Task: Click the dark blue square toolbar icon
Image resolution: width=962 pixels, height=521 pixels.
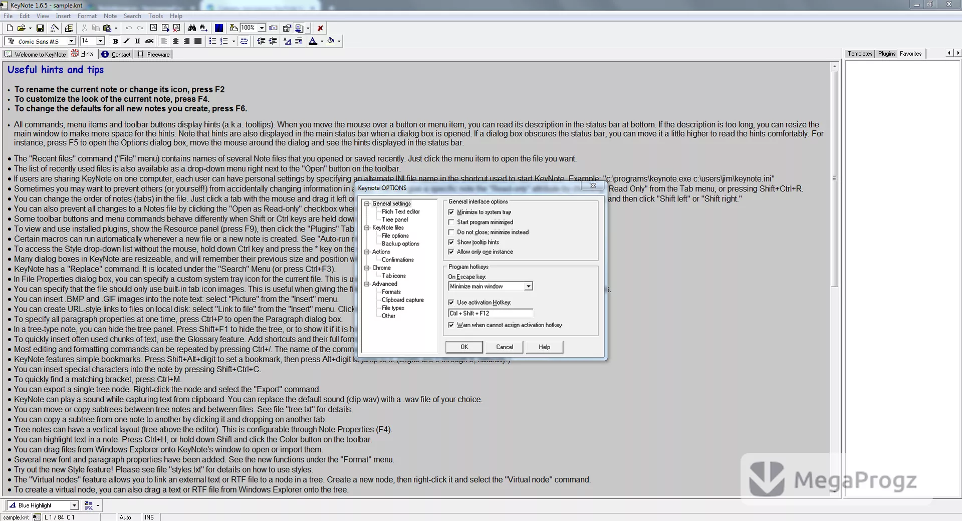Action: pos(219,28)
